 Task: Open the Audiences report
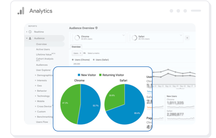[42, 65]
